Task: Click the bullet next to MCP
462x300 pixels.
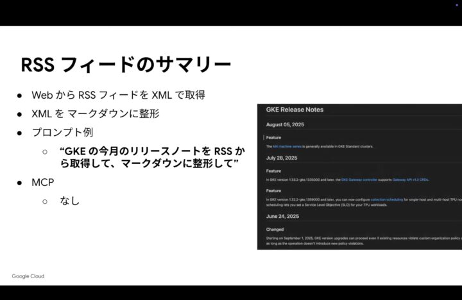Action: click(x=21, y=183)
